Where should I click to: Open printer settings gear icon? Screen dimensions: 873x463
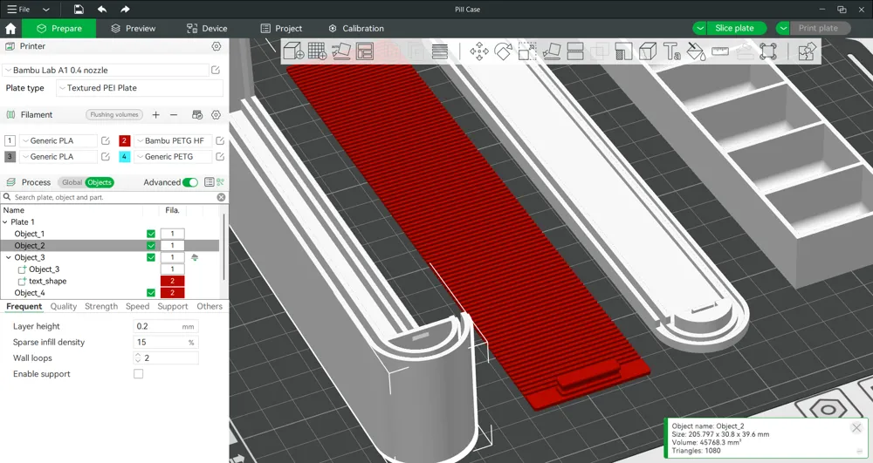[217, 46]
